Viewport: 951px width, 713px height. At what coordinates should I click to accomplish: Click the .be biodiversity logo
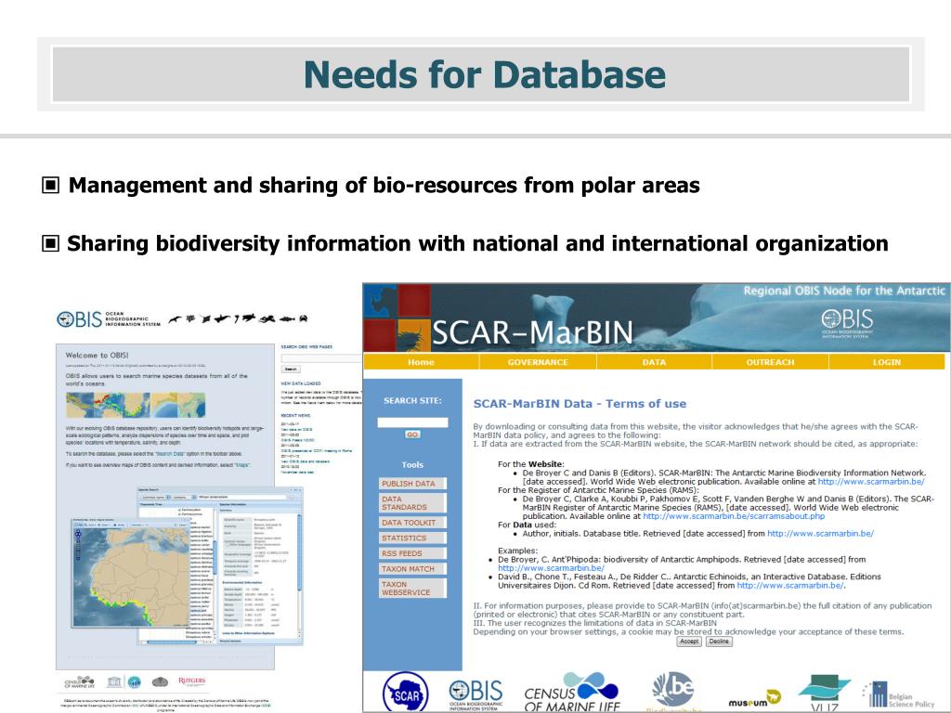pos(673,691)
